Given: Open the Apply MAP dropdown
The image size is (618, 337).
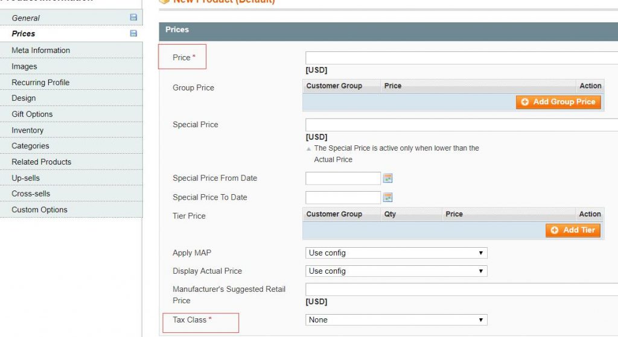Looking at the screenshot, I should (x=396, y=253).
